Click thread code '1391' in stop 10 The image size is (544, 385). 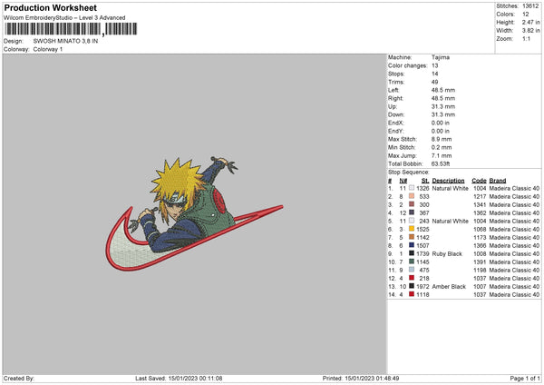pyautogui.click(x=480, y=262)
